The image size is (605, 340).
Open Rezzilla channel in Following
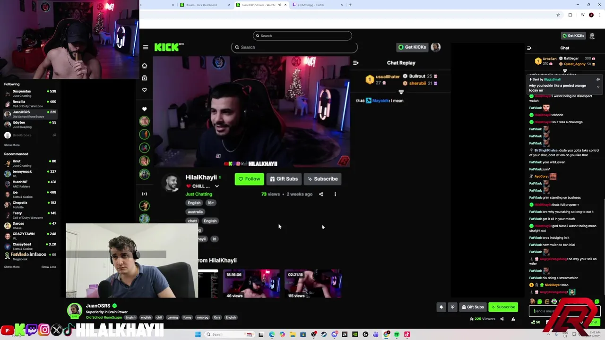click(30, 103)
